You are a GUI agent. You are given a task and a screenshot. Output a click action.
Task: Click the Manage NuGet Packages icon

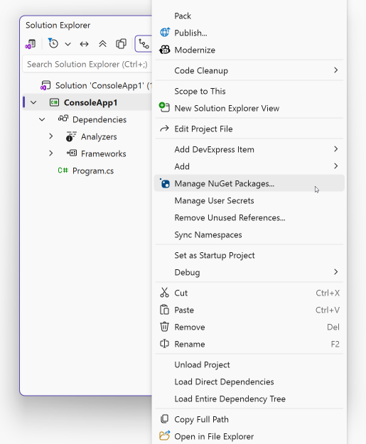tap(165, 183)
